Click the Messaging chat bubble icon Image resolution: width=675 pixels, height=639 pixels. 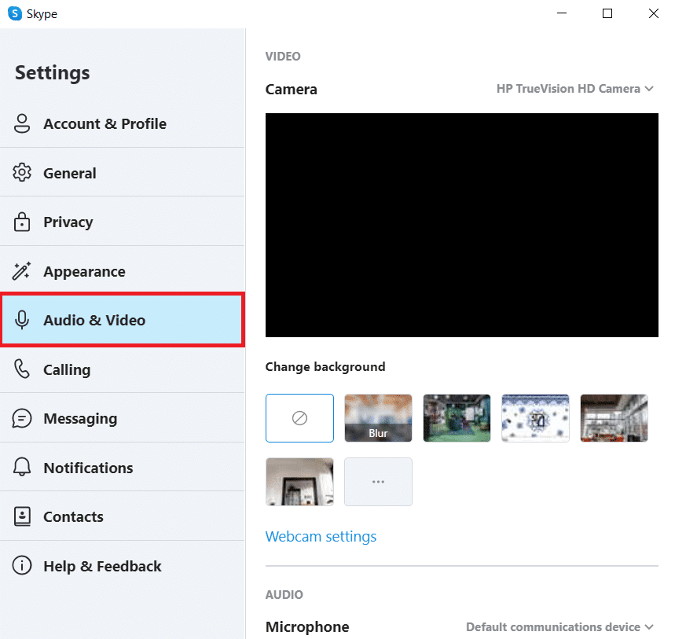[22, 418]
